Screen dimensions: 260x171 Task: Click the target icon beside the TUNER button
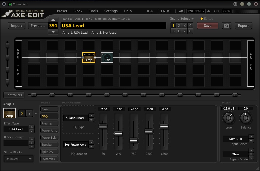[151, 11]
